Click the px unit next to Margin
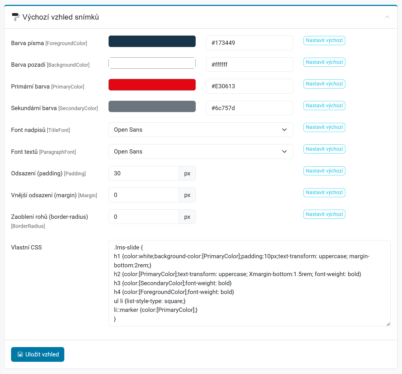The image size is (402, 374). pyautogui.click(x=187, y=195)
